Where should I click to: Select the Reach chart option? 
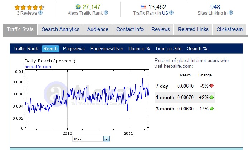(50, 49)
